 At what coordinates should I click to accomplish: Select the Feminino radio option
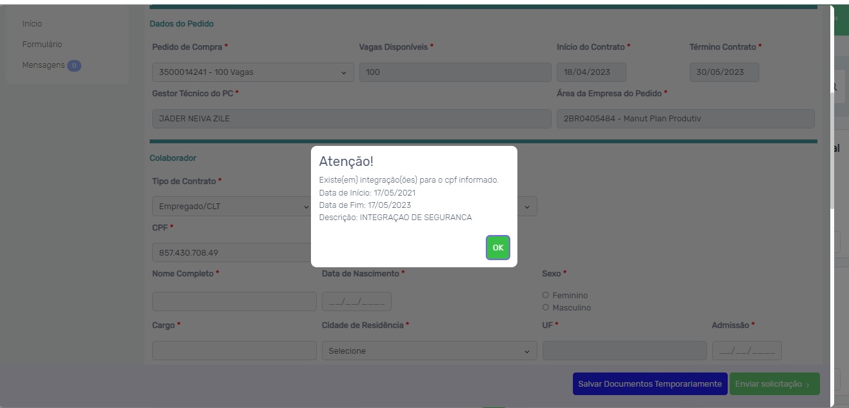[546, 295]
